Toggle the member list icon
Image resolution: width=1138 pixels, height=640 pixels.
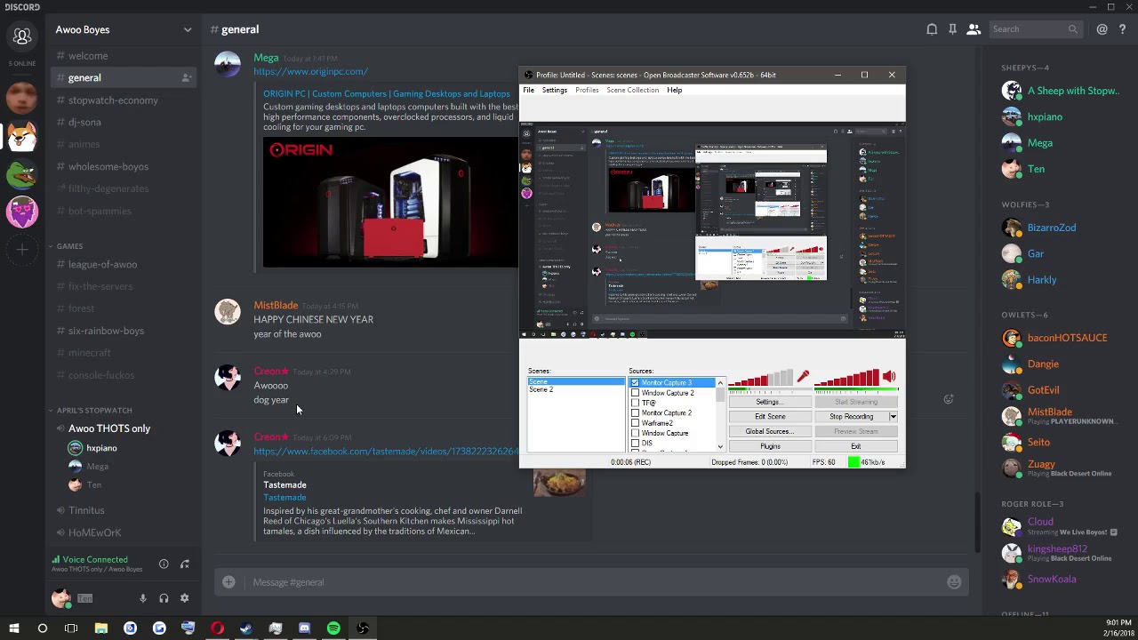[974, 29]
